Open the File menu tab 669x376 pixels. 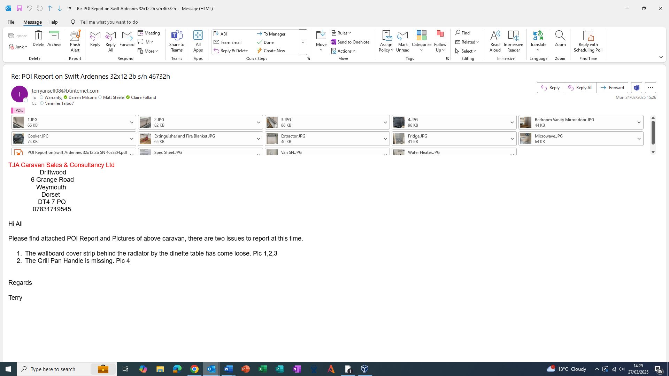pyautogui.click(x=11, y=22)
